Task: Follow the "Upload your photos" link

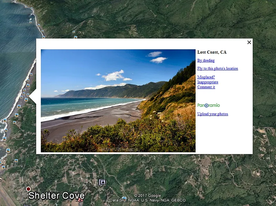Action: click(213, 114)
